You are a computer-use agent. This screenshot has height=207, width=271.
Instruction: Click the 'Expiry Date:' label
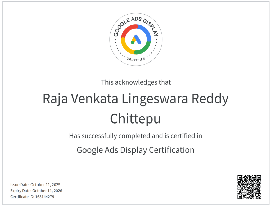coord(21,191)
